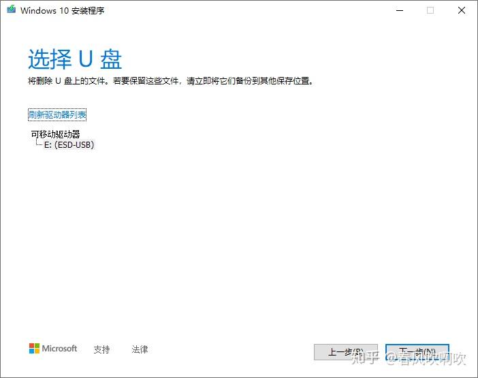Open the 法律 link

140,349
